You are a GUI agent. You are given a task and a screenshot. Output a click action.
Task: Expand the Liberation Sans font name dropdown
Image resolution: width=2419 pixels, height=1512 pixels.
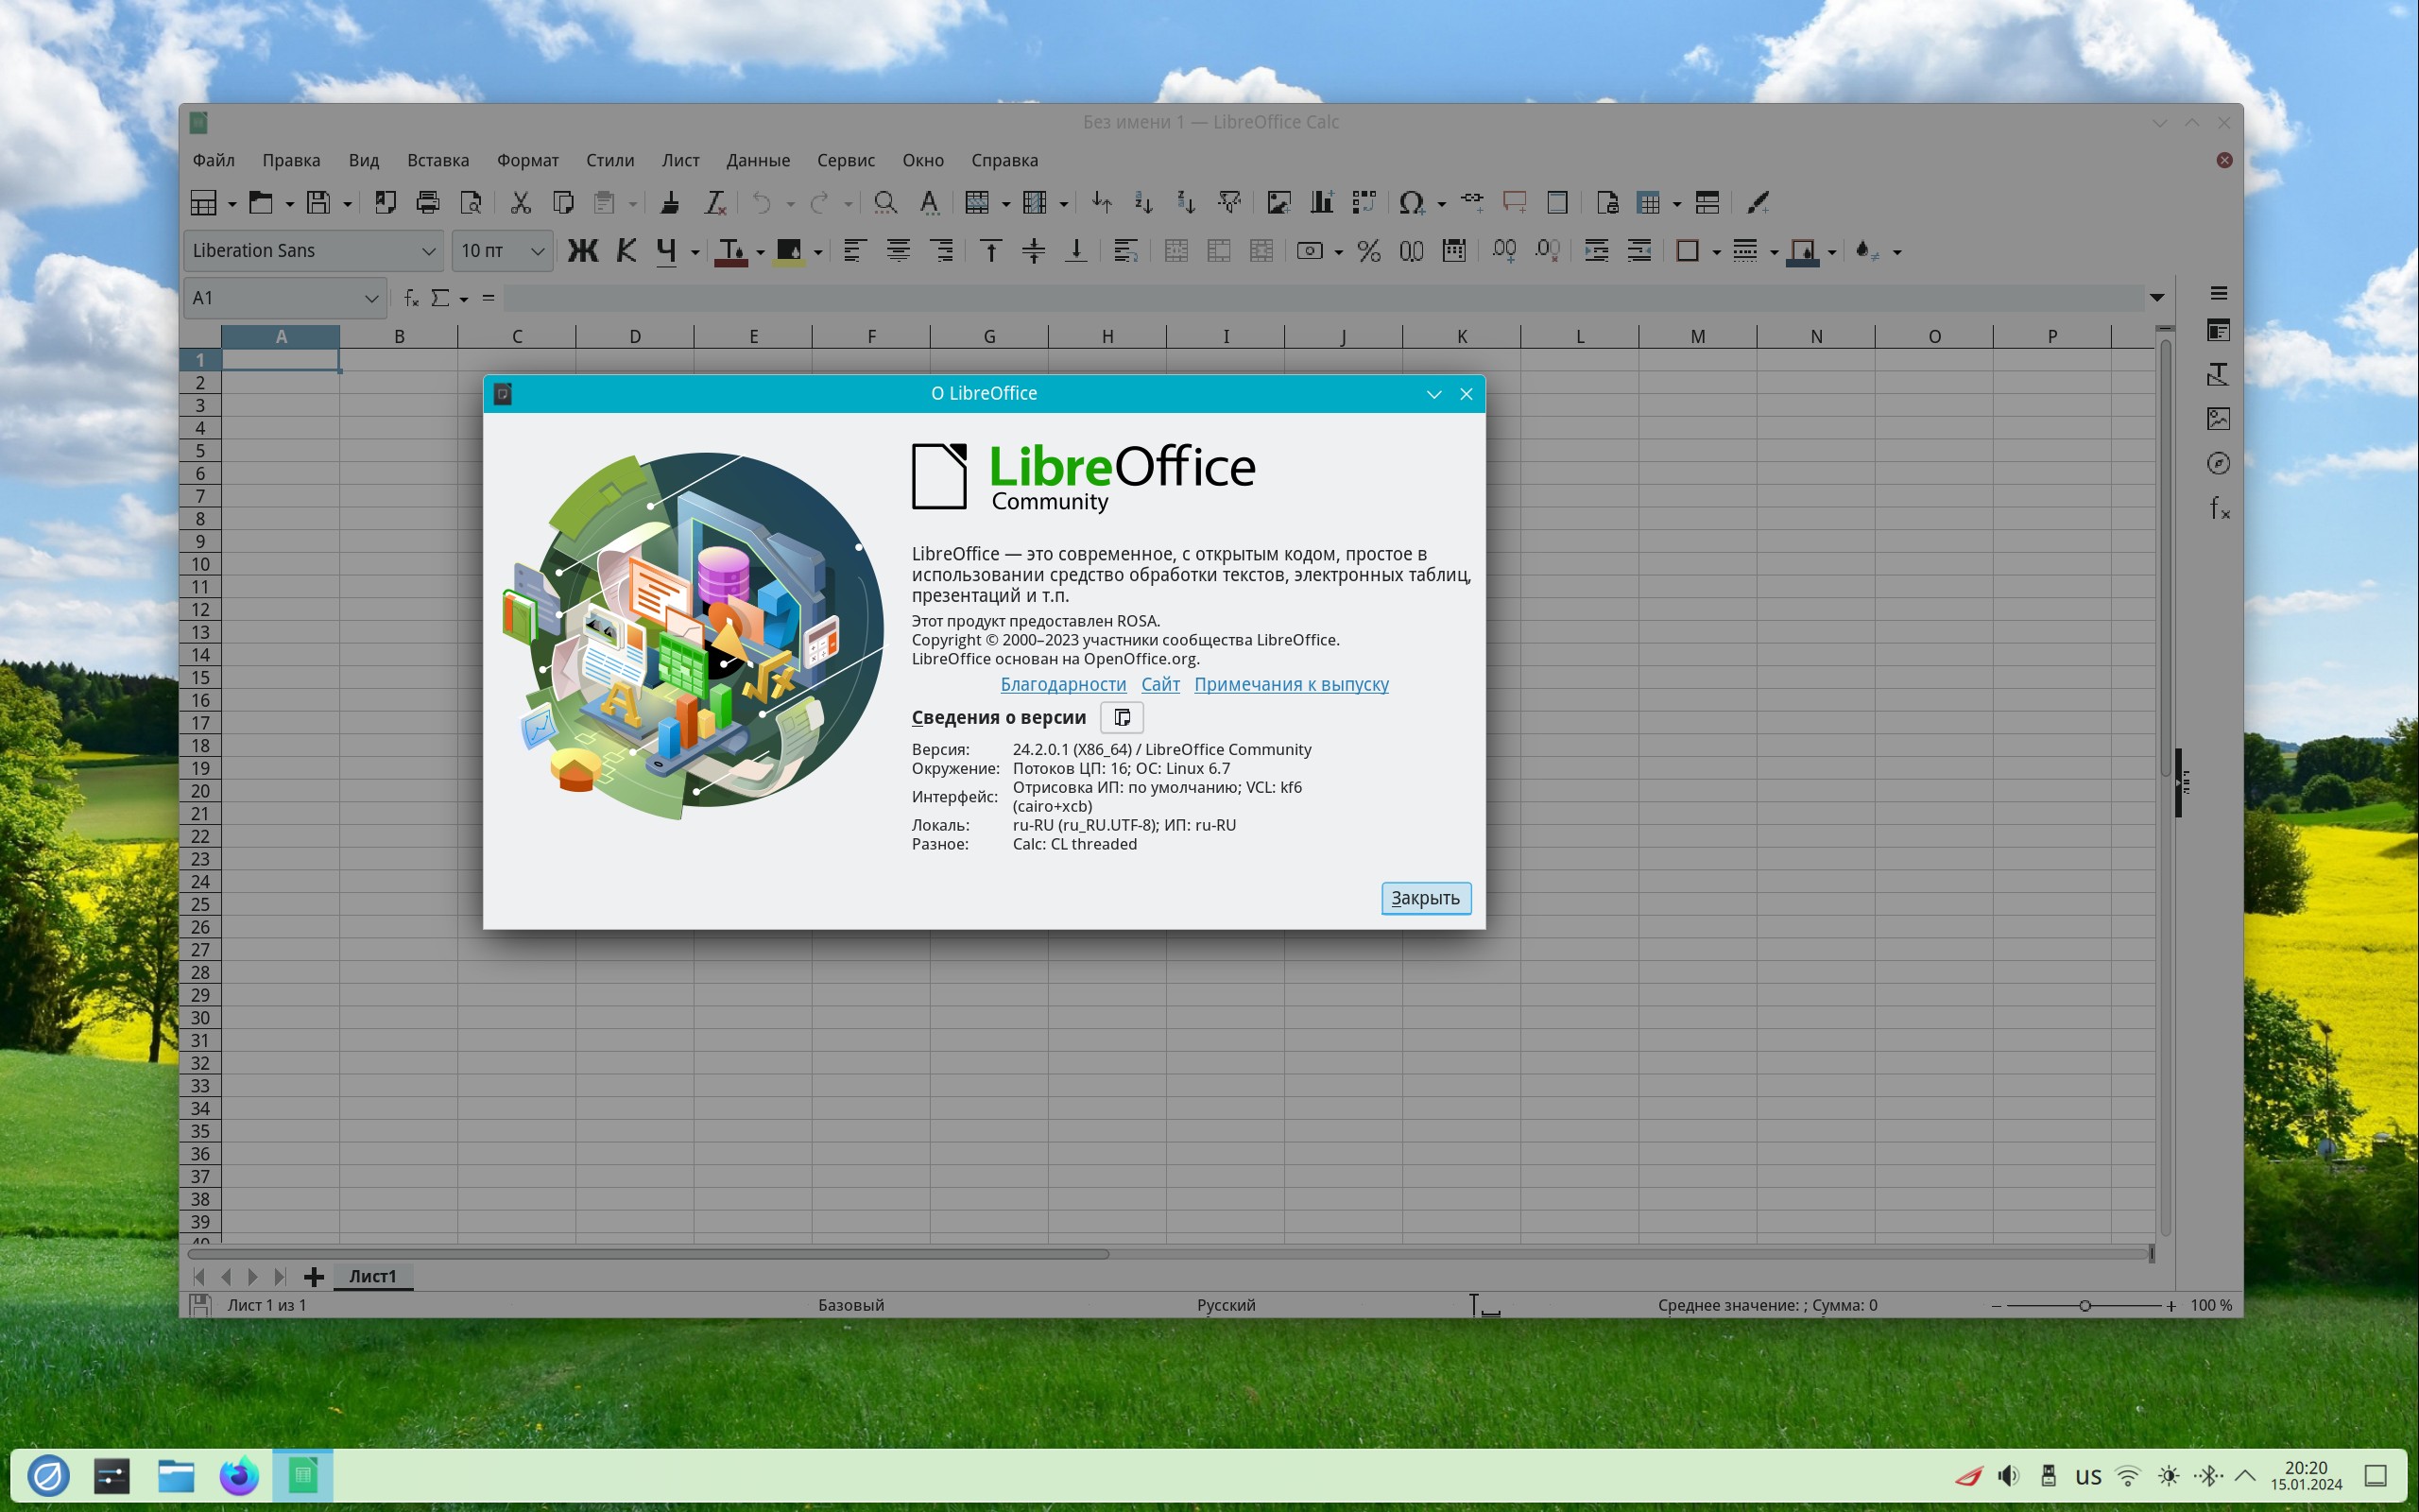click(428, 251)
